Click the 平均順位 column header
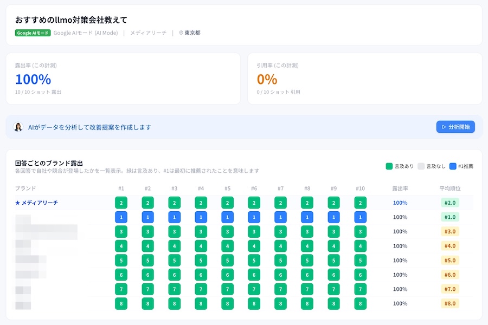 pos(450,188)
